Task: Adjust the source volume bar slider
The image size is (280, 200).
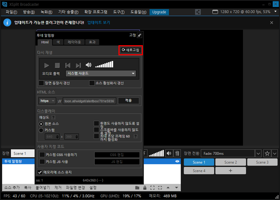Action: click(x=104, y=65)
